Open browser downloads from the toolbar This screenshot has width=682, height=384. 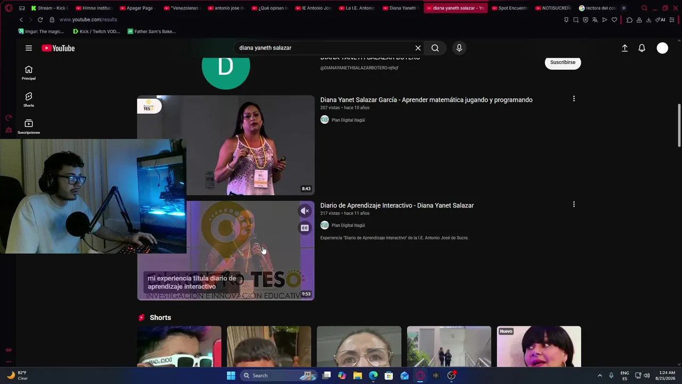pos(648,20)
